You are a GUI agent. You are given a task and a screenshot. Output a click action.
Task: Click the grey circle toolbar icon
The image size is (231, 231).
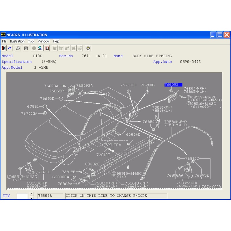click(x=34, y=48)
